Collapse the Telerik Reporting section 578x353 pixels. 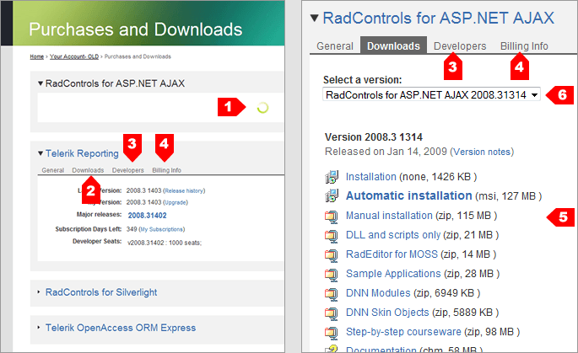[41, 153]
